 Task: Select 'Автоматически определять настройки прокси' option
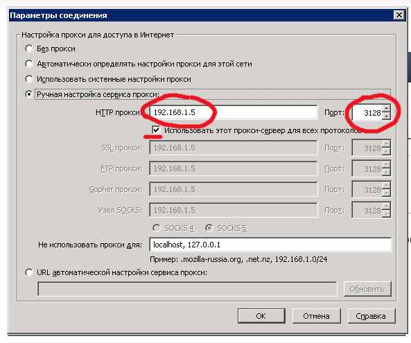28,64
